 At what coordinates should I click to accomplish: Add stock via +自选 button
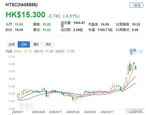[x=136, y=5]
